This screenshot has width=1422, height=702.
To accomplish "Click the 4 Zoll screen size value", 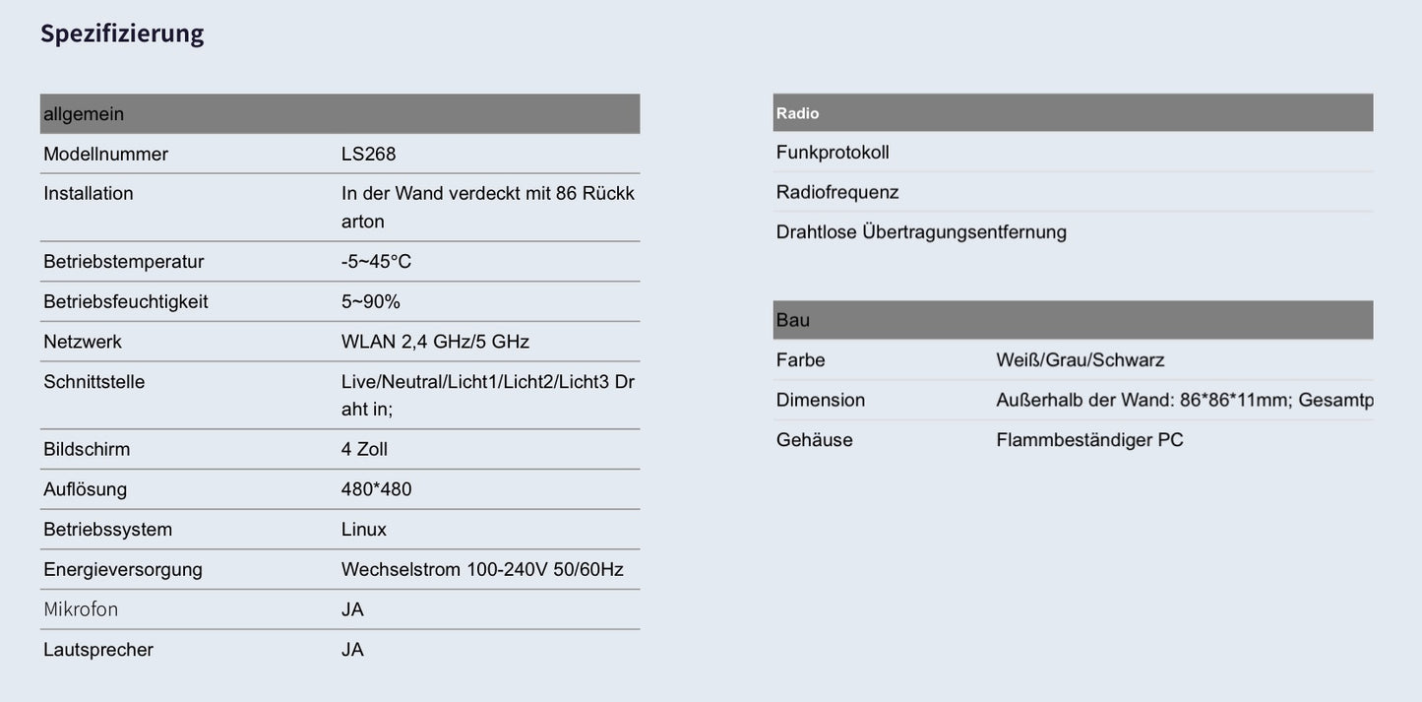I will [x=364, y=450].
